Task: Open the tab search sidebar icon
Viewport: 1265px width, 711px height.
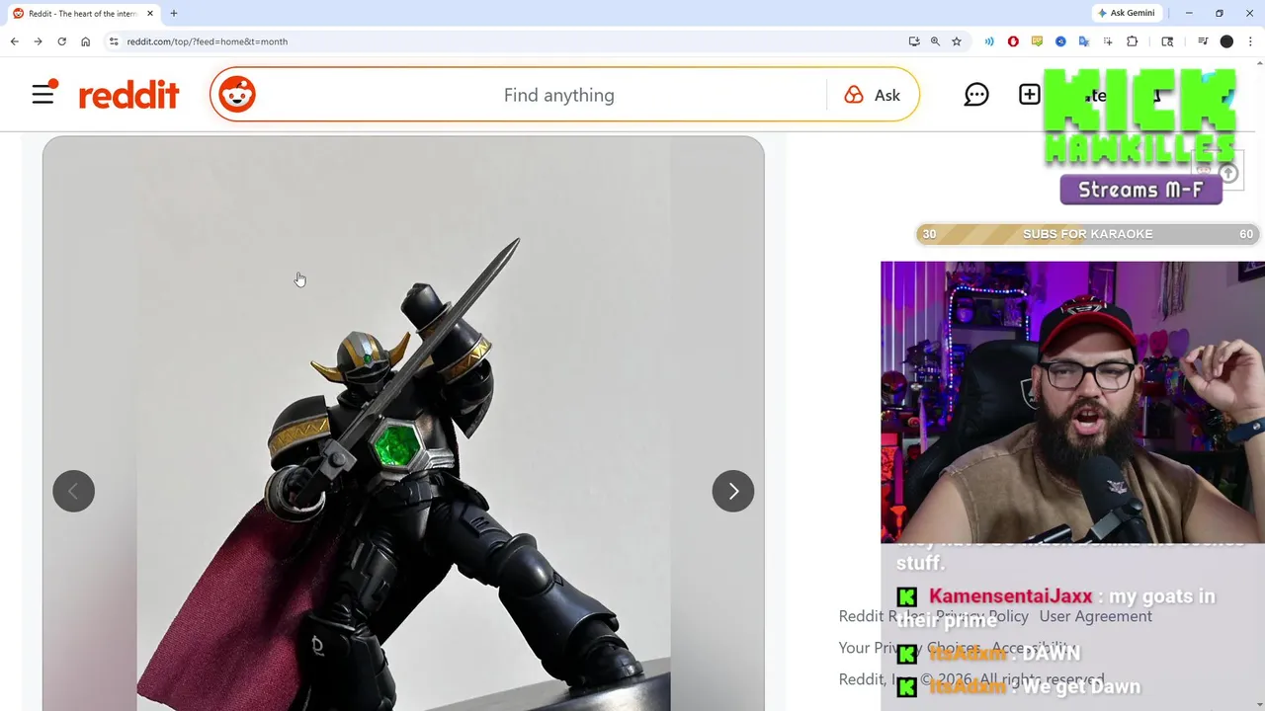Action: (1167, 41)
